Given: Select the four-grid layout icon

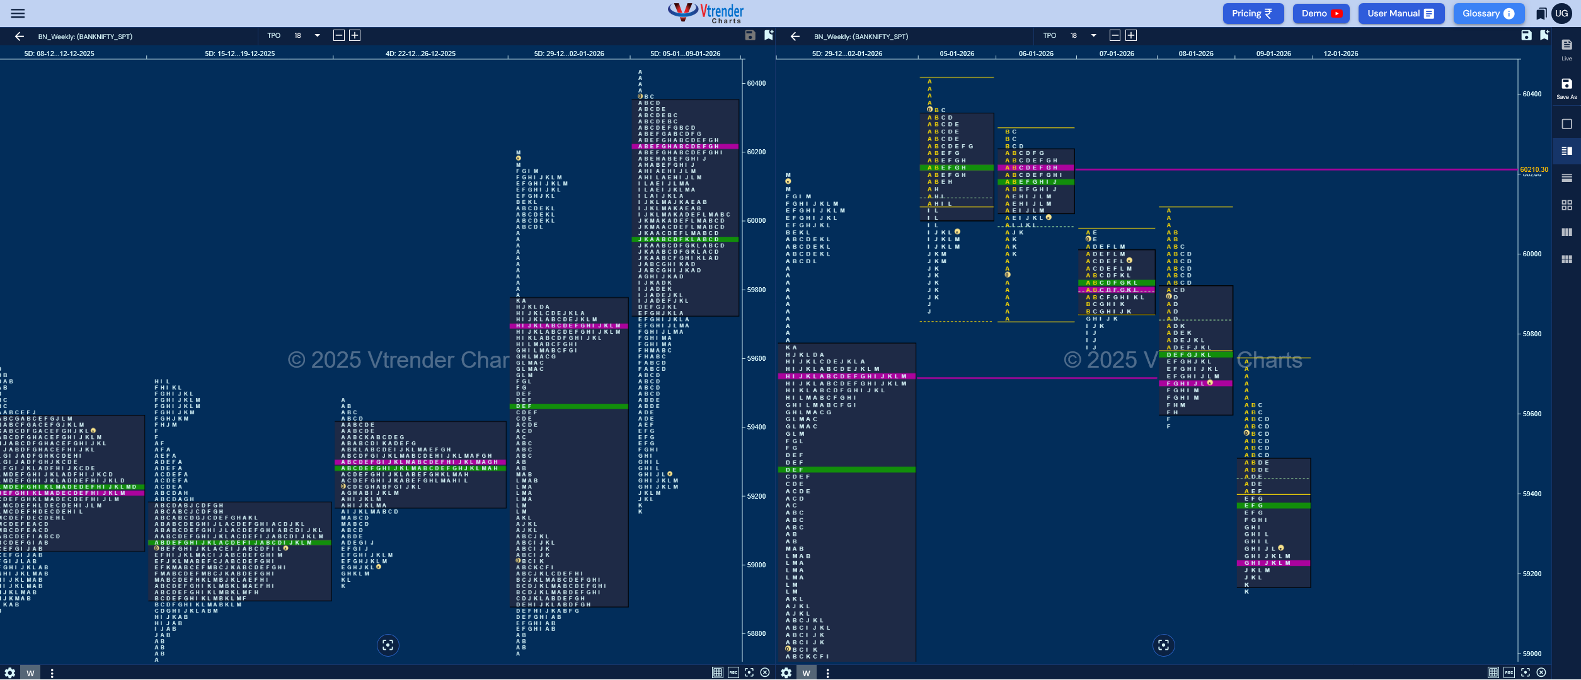Looking at the screenshot, I should (x=1567, y=205).
